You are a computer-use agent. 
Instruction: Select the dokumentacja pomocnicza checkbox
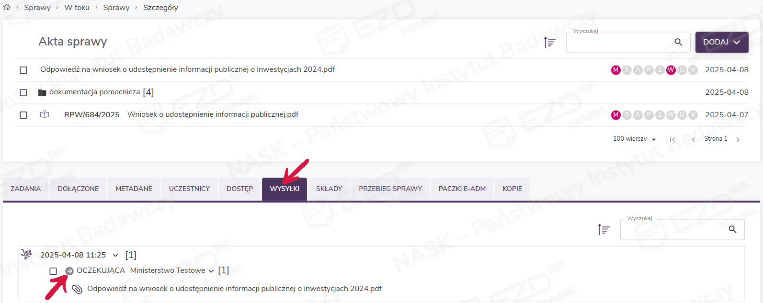point(23,92)
